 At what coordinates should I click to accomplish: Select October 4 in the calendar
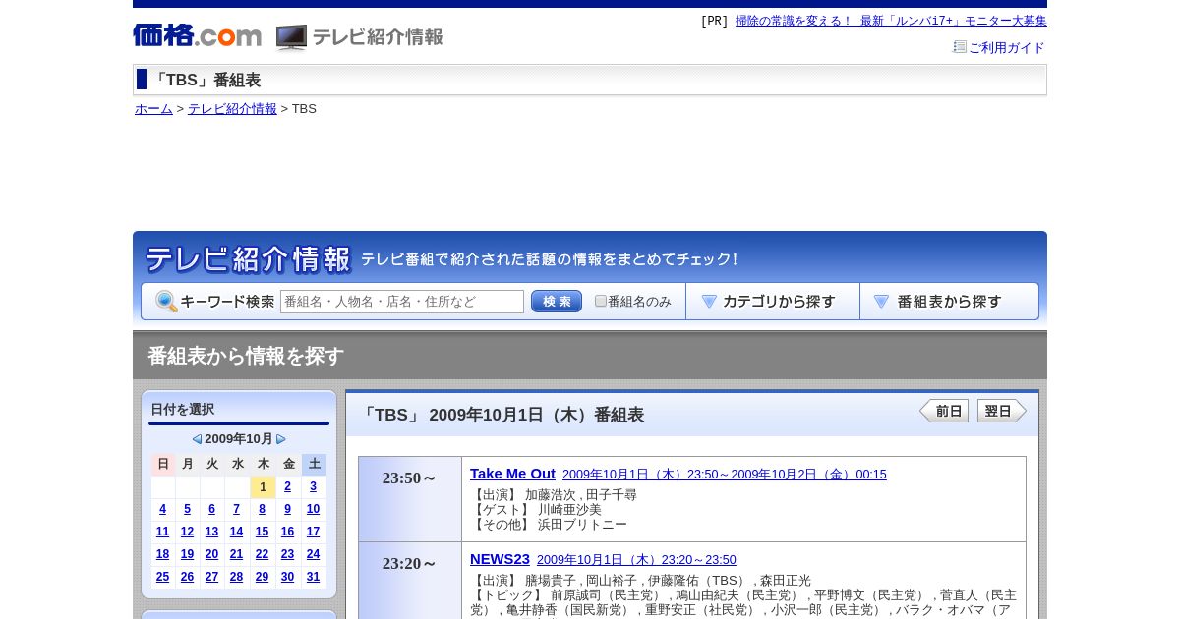pyautogui.click(x=163, y=509)
